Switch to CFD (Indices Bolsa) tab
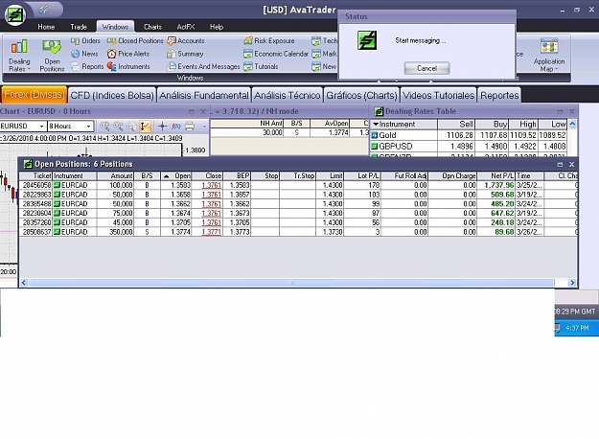This screenshot has width=599, height=439. click(x=112, y=96)
